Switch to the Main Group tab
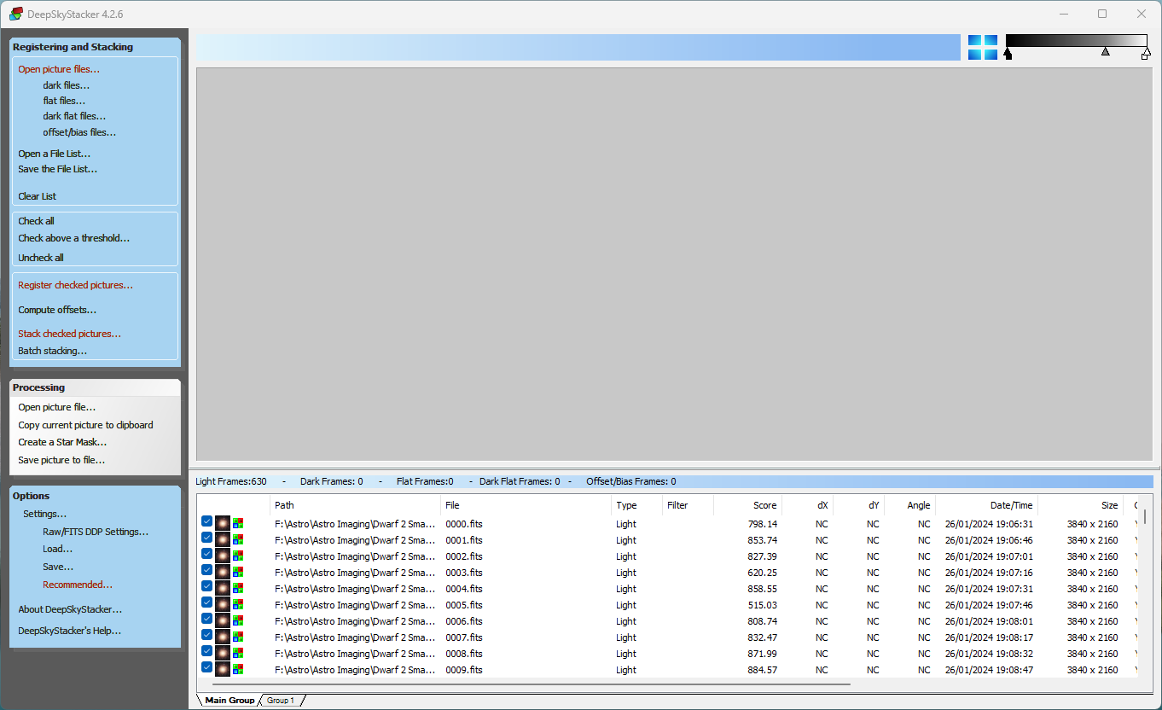Image resolution: width=1162 pixels, height=710 pixels. (x=229, y=701)
